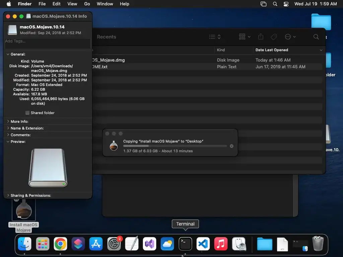The height and width of the screenshot is (257, 343).
Task: Click the Add Tags field
Action: click(x=48, y=43)
